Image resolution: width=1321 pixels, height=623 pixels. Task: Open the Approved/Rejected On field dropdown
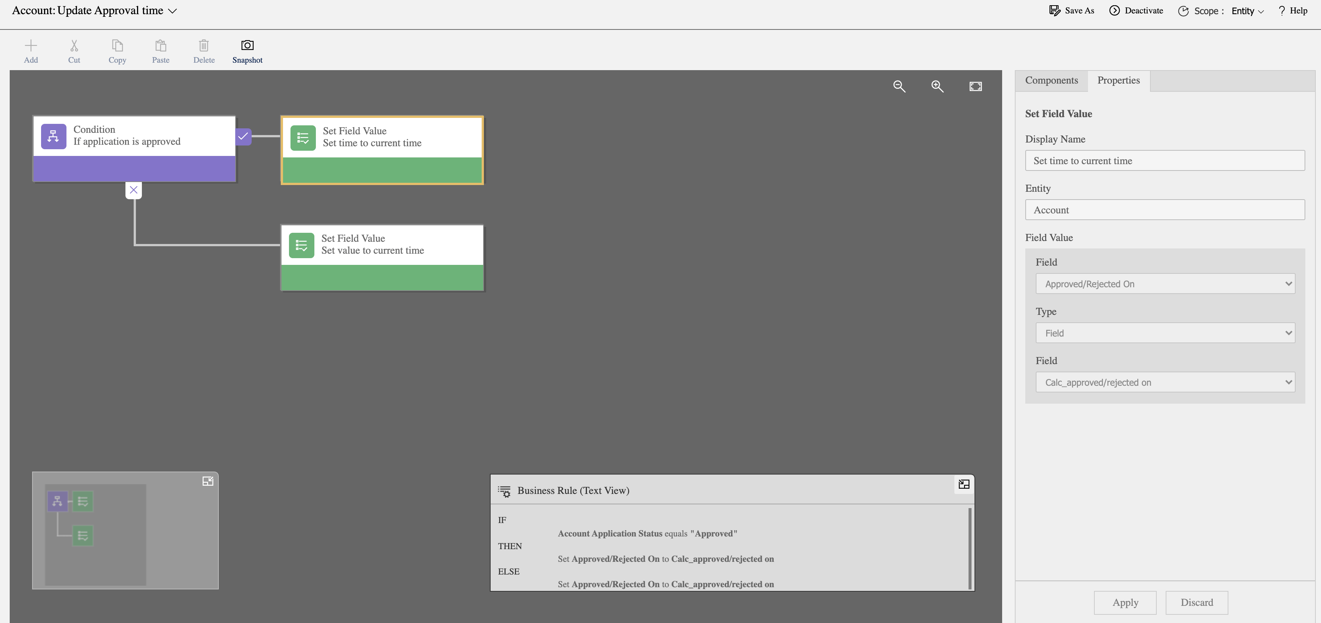click(x=1165, y=284)
